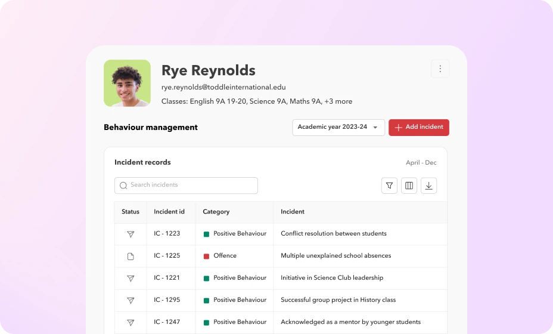The image size is (553, 334).
Task: Click the green swatch for IC - 1223
Action: point(206,234)
